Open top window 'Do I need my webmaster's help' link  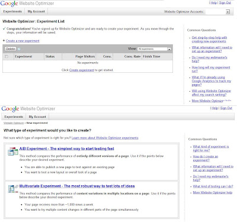209,59
